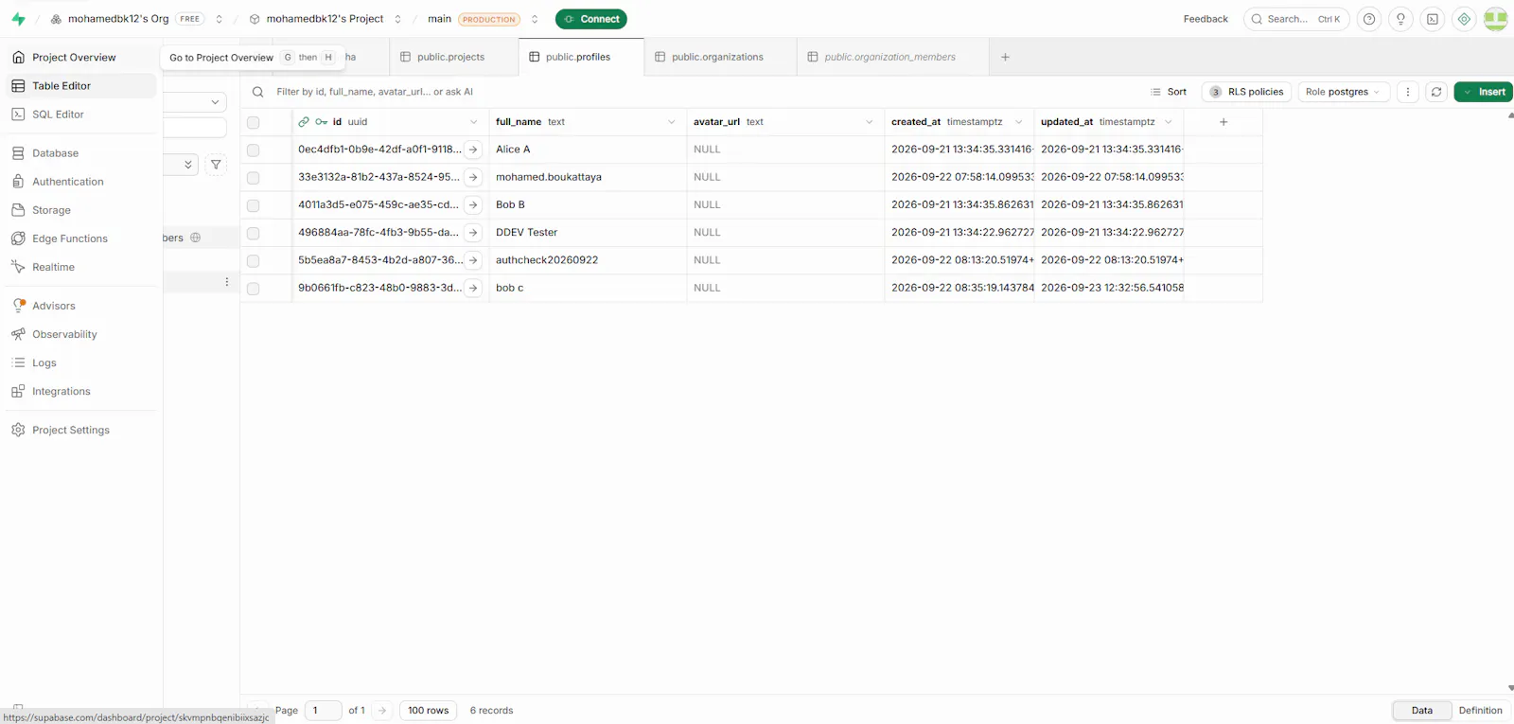1514x724 pixels.
Task: Open the inline SQL editor terminal icon
Action: (x=1433, y=19)
